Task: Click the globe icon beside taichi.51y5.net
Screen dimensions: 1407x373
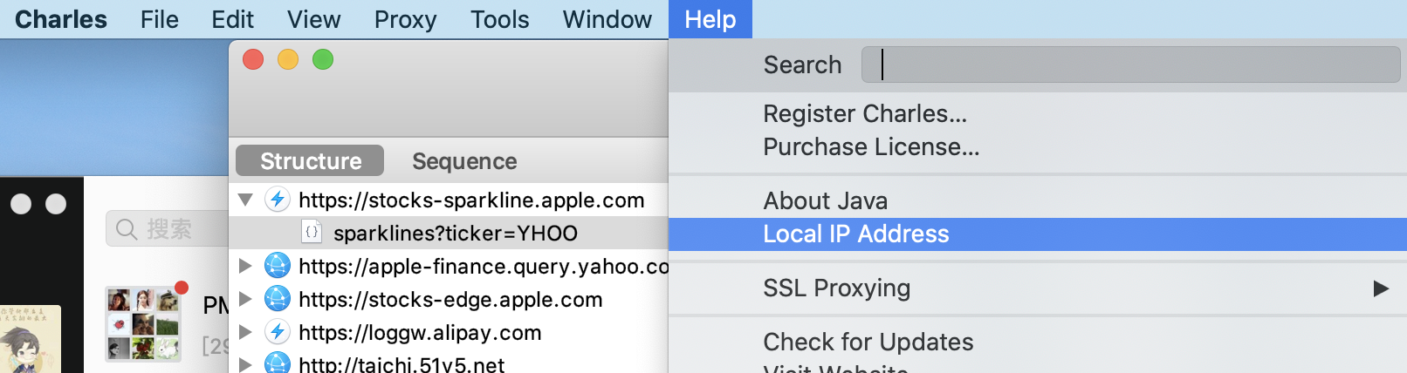Action: [278, 363]
